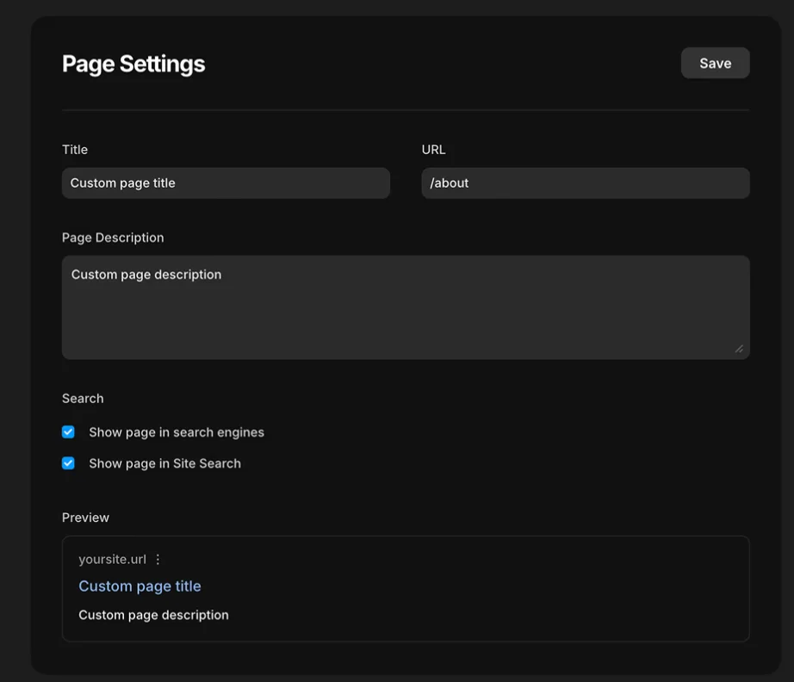This screenshot has height=682, width=794.
Task: Focus the Page Description textarea
Action: click(406, 307)
